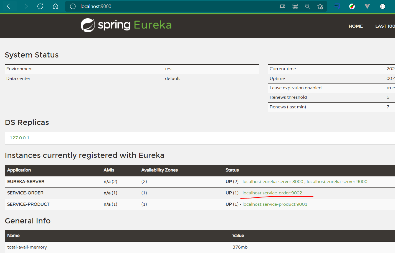Click the apps grid icon in address bar

295,6
